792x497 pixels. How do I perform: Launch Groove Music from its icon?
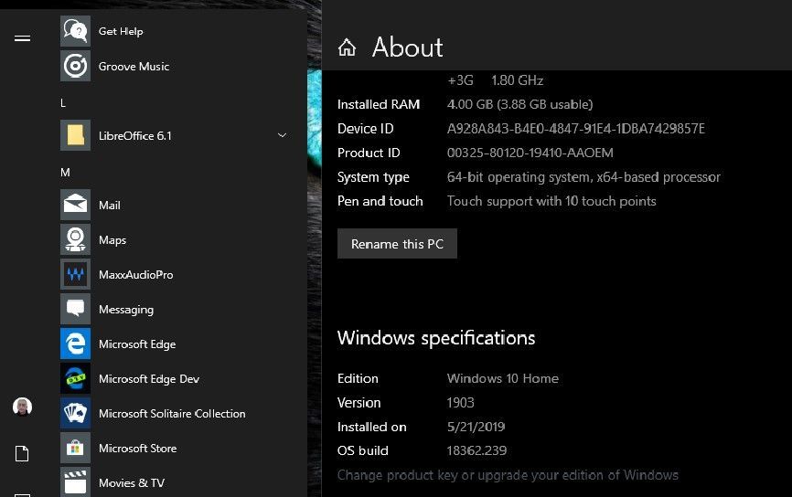(75, 66)
